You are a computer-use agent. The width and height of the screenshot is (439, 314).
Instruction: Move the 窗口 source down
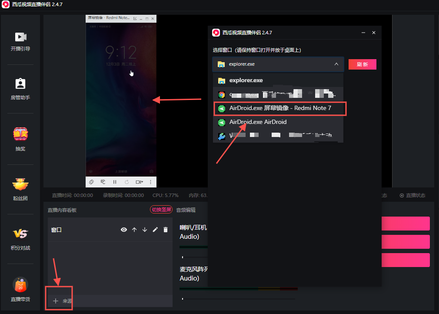145,230
